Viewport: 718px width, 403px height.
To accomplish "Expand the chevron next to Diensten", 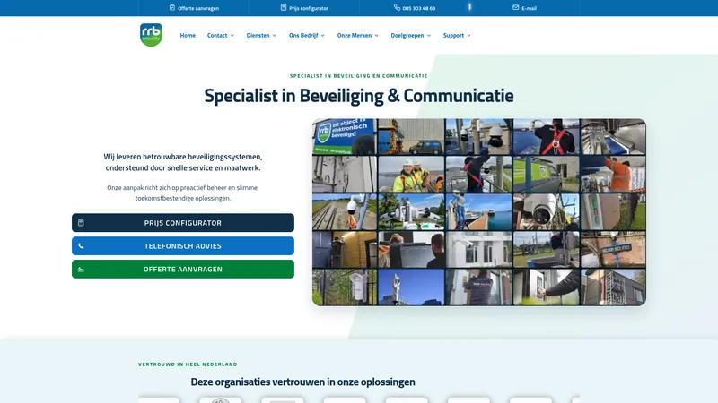I will click(x=275, y=36).
